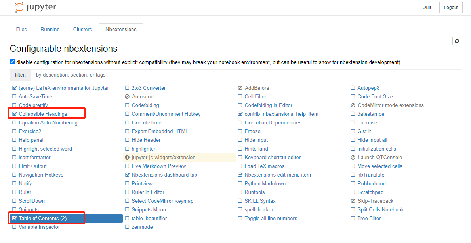Click the jupyter-js-widgets warning icon
This screenshot has width=471, height=243.
(127, 158)
